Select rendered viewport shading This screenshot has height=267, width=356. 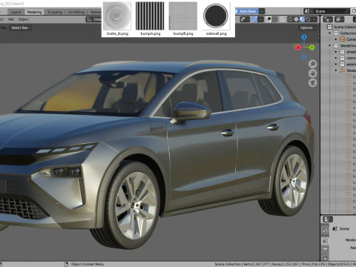[308, 19]
